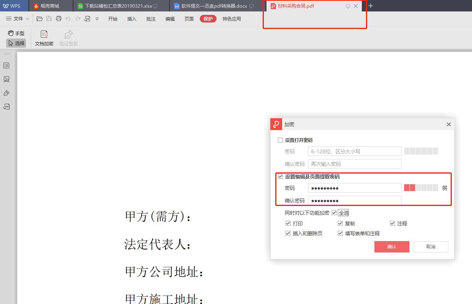Image resolution: width=472 pixels, height=304 pixels.
Task: Switch to the 插入 ribbon tab
Action: click(x=132, y=18)
